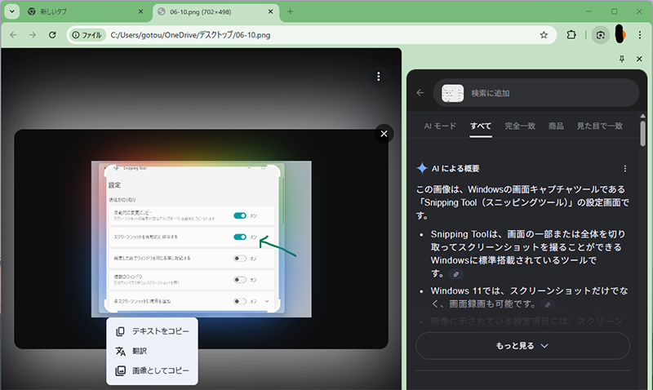The width and height of the screenshot is (653, 390).
Task: Open the Chrome profile avatar
Action: 620,34
